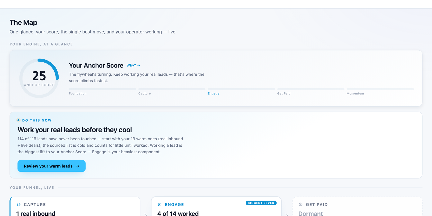The image size is (432, 216).
Task: Click the circular Anchor Score gauge showing 25
Action: 39,78
